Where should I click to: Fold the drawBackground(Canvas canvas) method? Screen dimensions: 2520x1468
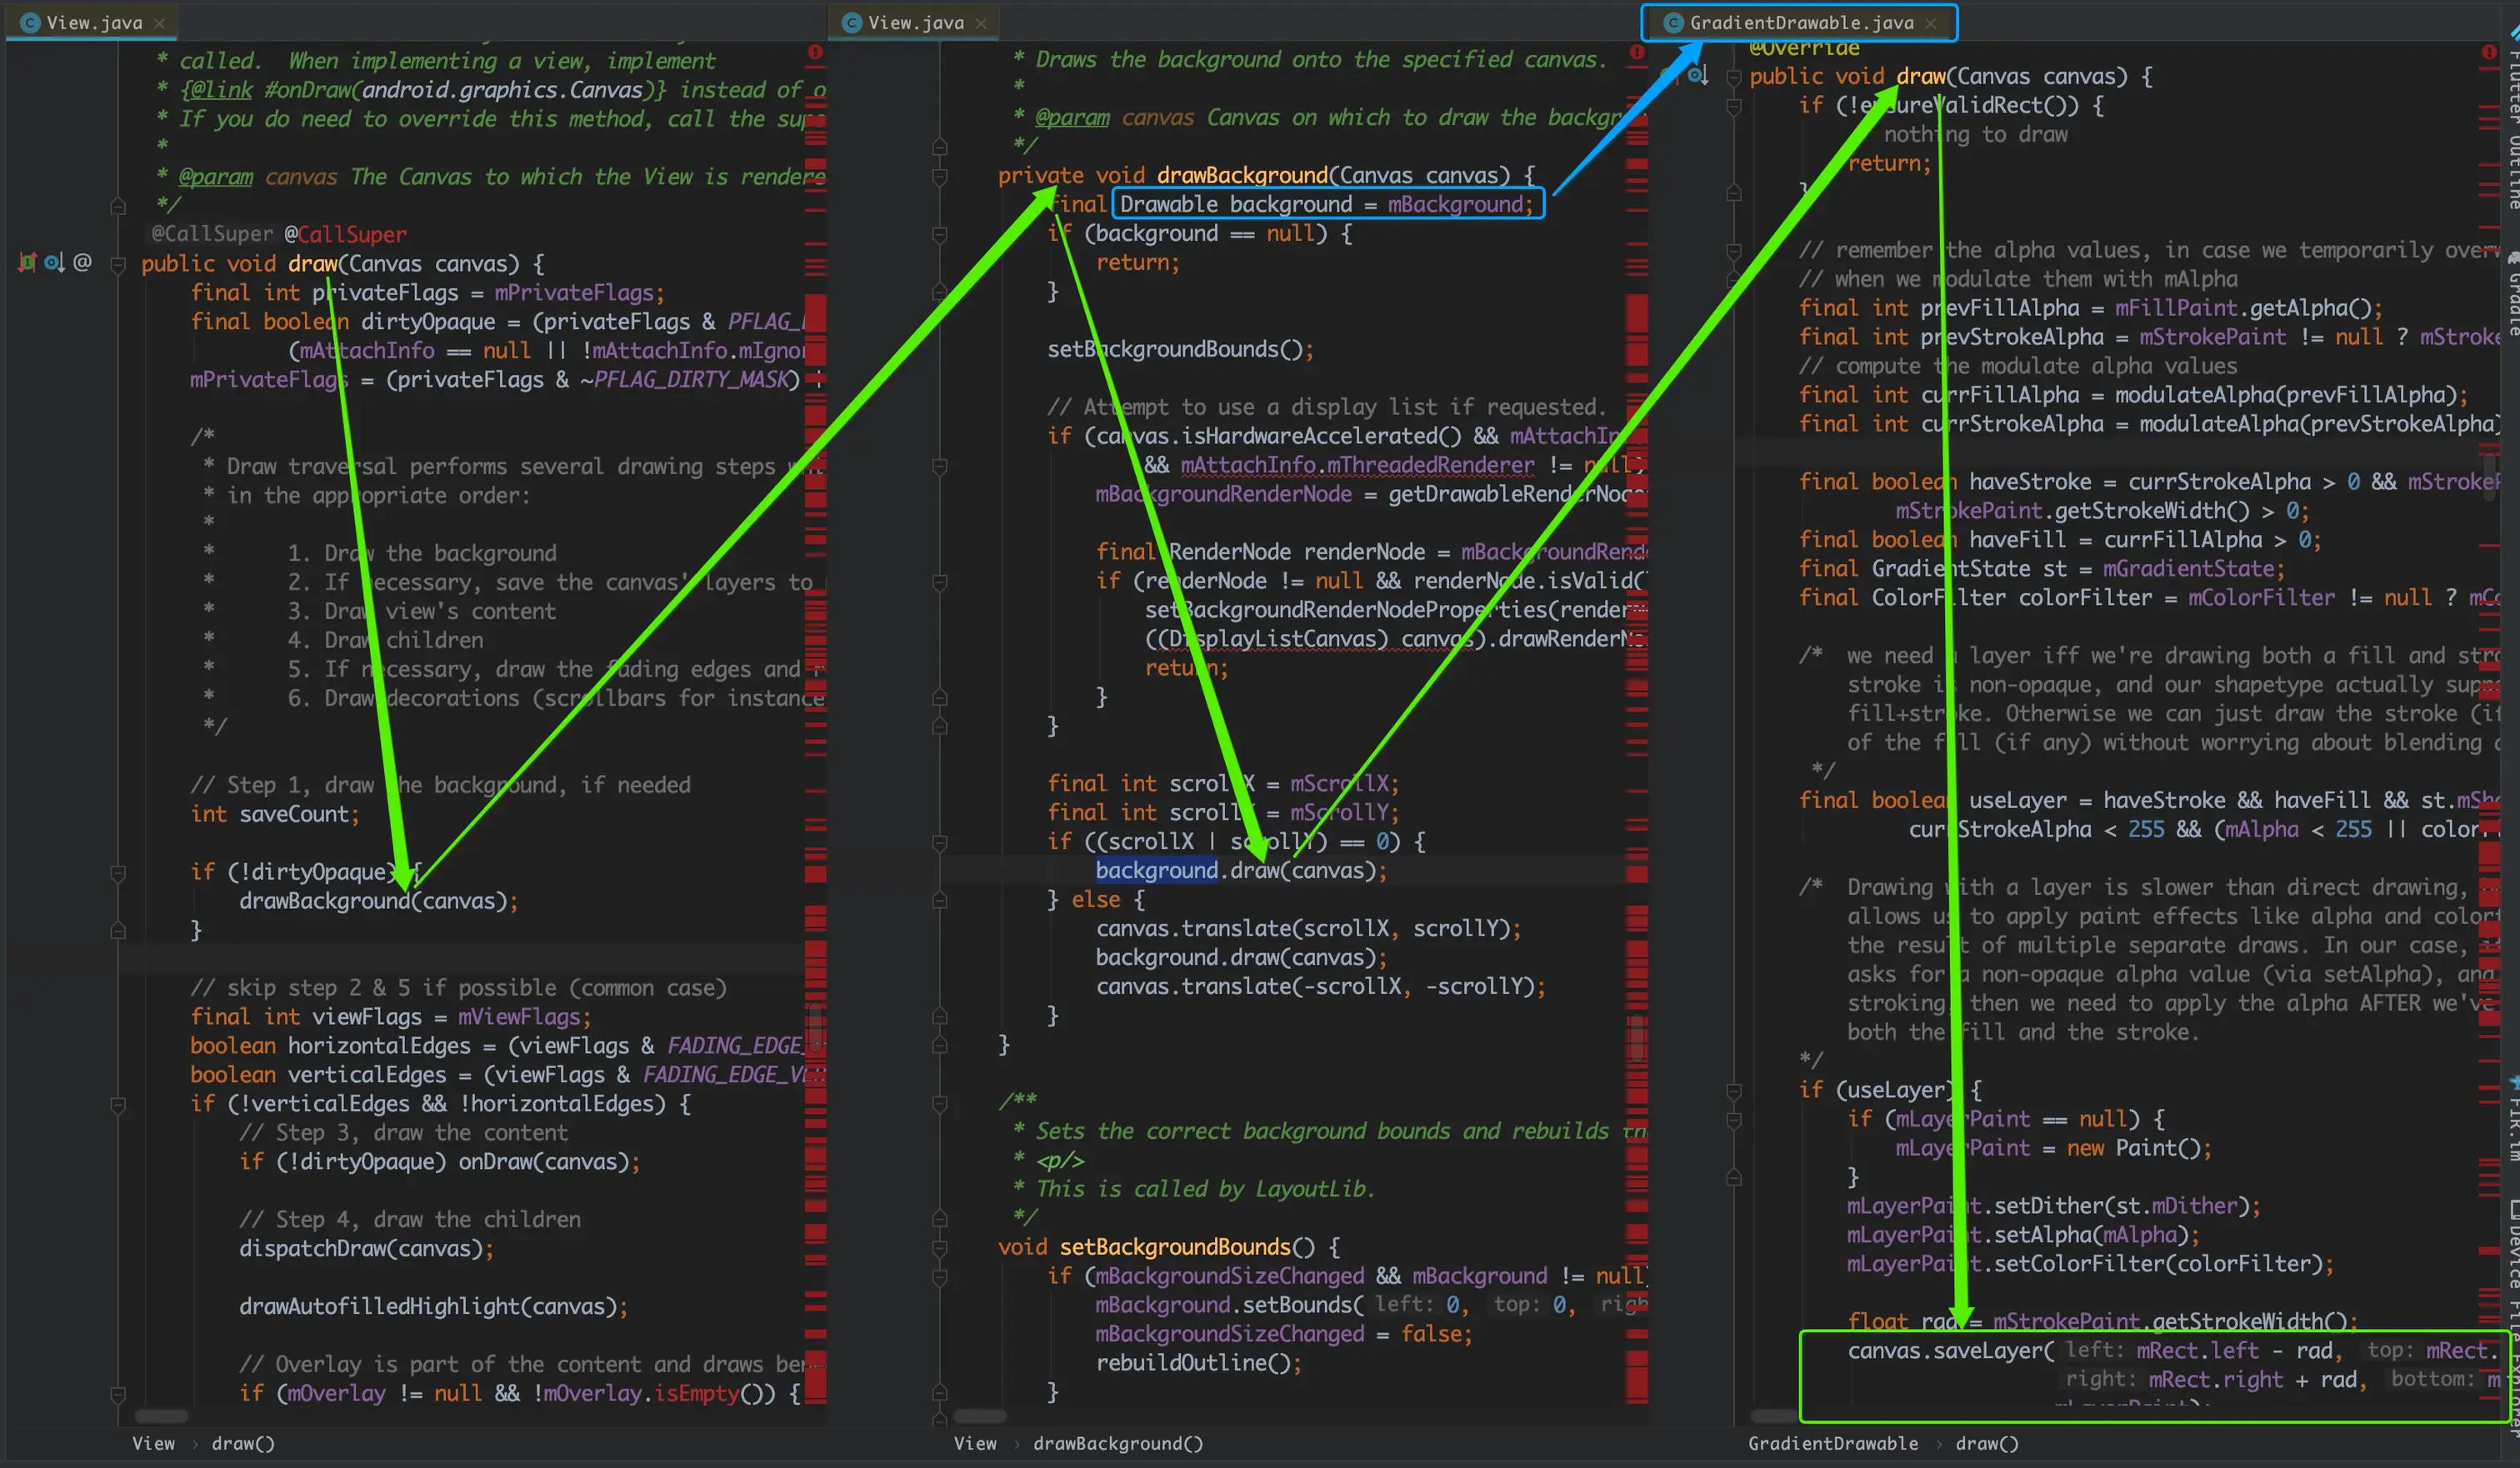940,177
